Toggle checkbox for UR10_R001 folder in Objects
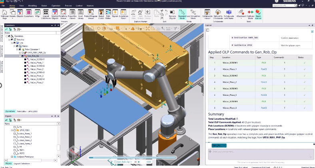 [15, 130]
